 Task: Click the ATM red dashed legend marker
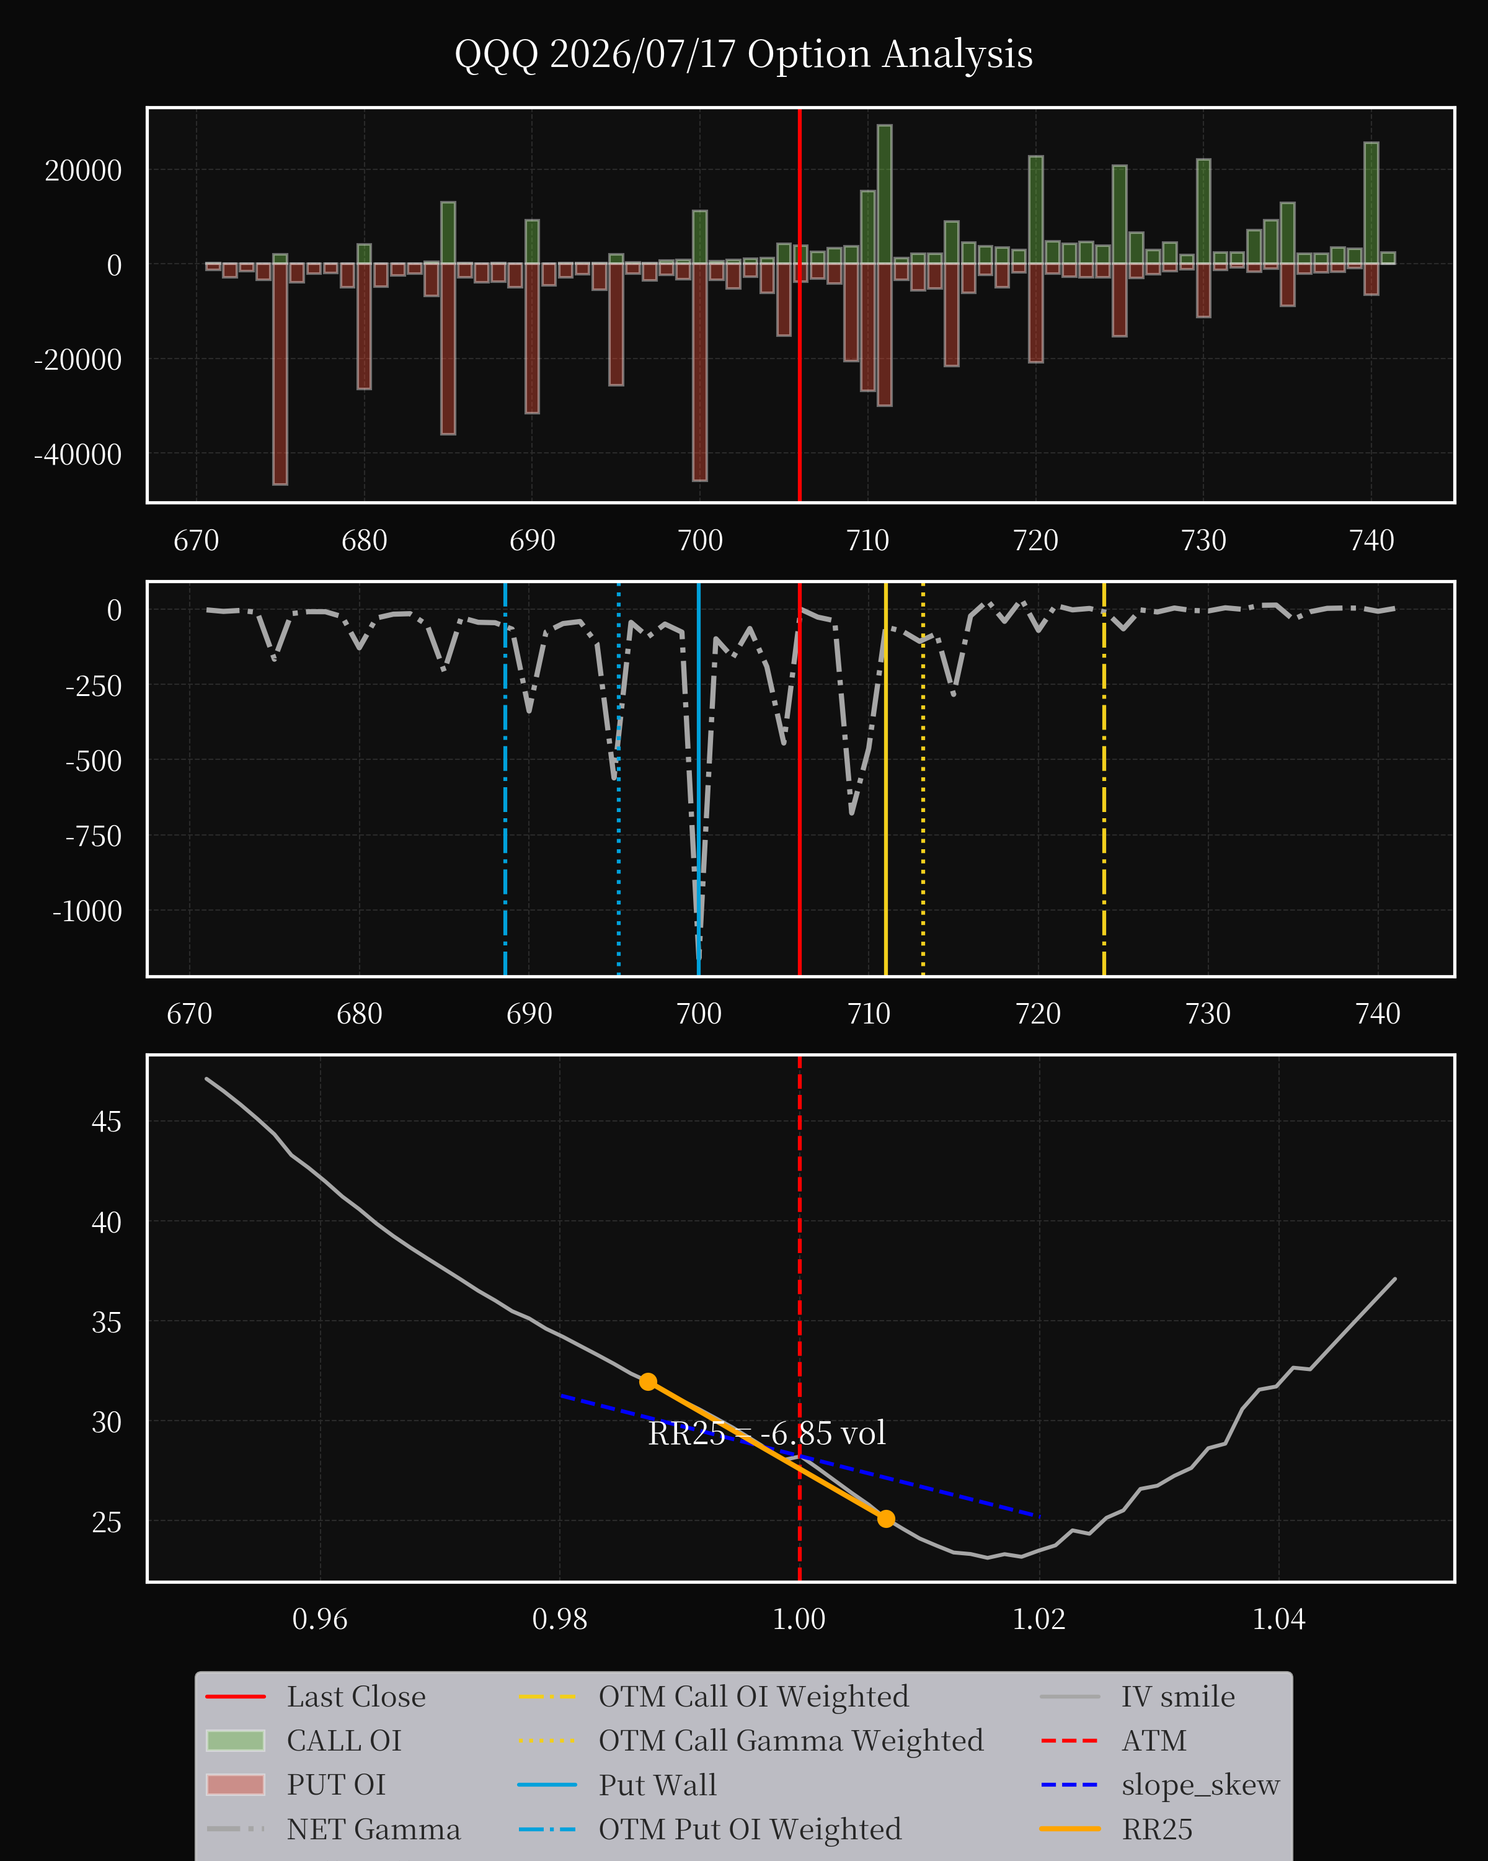(x=1069, y=1740)
